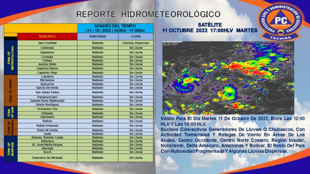Viewport: 310px width, 174px height.
Task: Click the '11 OCTUBRE 2022 17:00HLV MARTES' line
Action: [x=210, y=30]
